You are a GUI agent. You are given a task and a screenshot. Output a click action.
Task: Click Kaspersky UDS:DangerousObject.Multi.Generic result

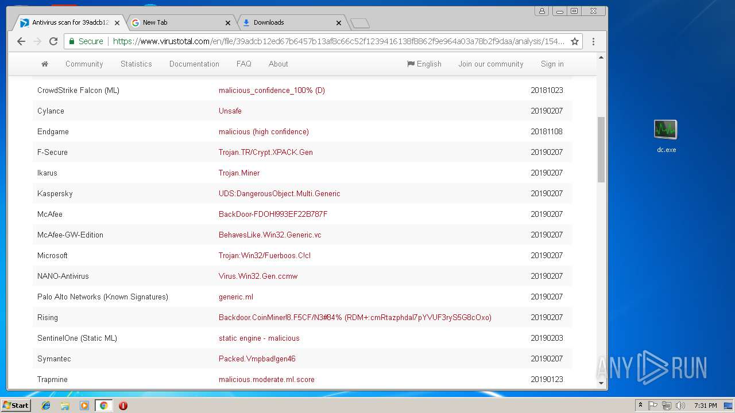tap(279, 193)
